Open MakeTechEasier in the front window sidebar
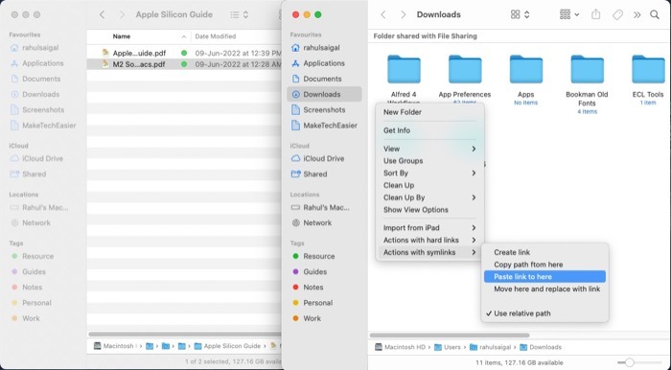 (324, 126)
